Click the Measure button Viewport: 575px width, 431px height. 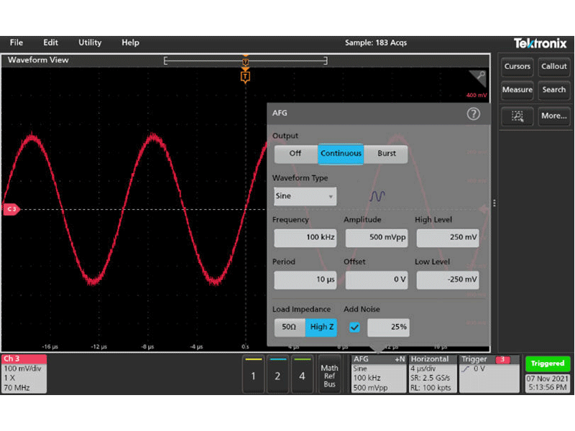(517, 90)
